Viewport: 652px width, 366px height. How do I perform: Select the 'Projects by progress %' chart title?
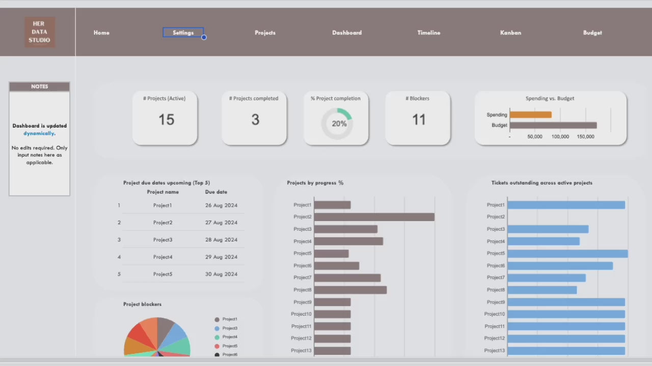[x=315, y=183]
